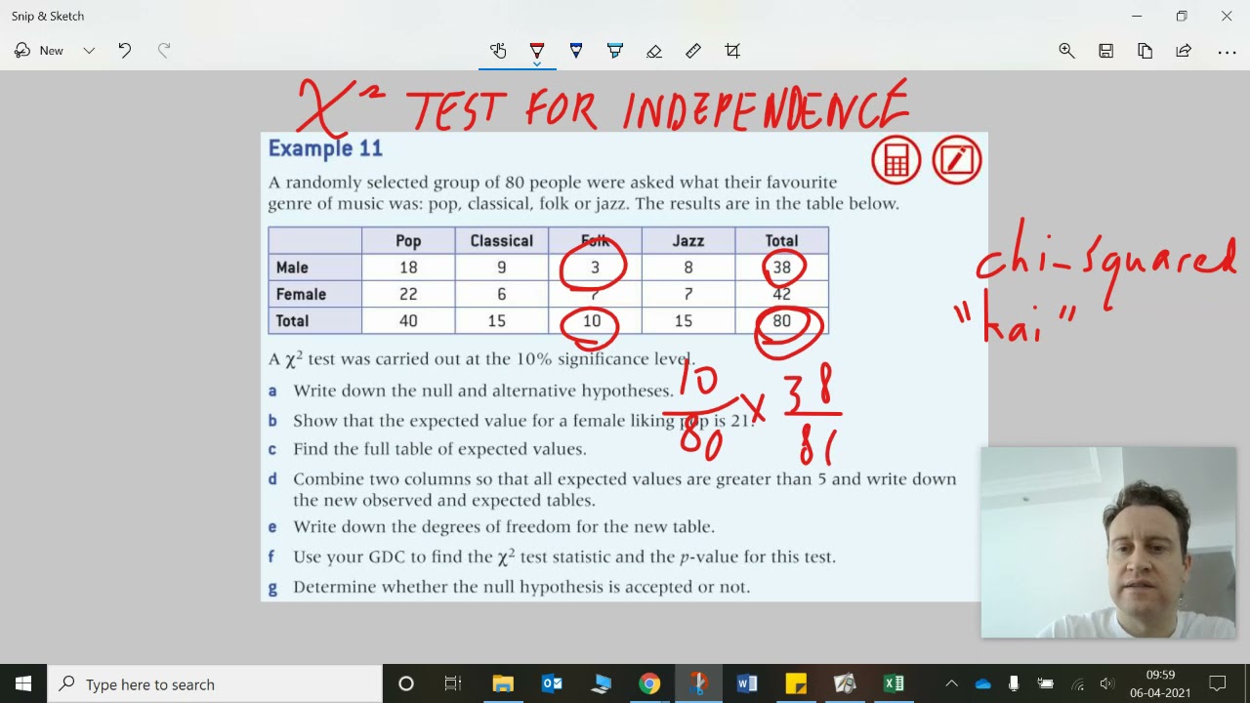Toggle the Ruler tool
This screenshot has height=703, width=1250.
click(693, 51)
